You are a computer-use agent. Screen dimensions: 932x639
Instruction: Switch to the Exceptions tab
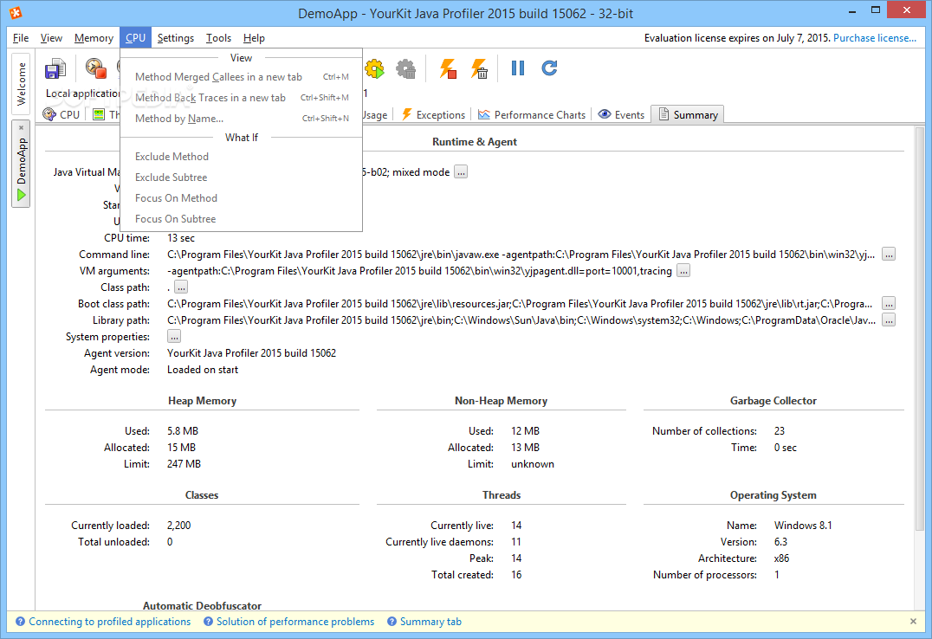point(433,114)
